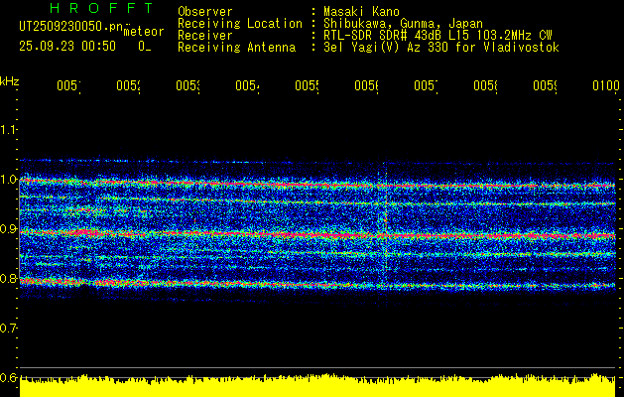Click the 0051 time marker
The width and height of the screenshot is (624, 397).
coord(68,85)
